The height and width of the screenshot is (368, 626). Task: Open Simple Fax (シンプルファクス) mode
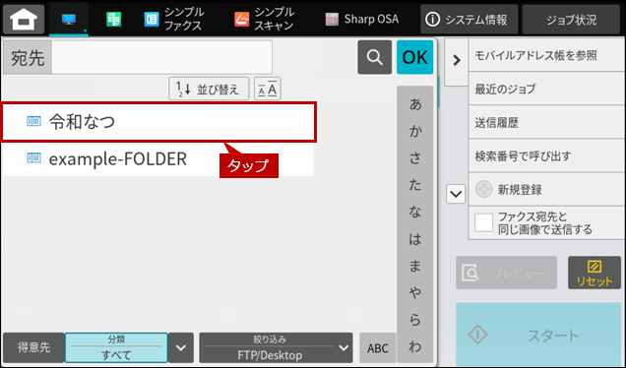(x=173, y=19)
